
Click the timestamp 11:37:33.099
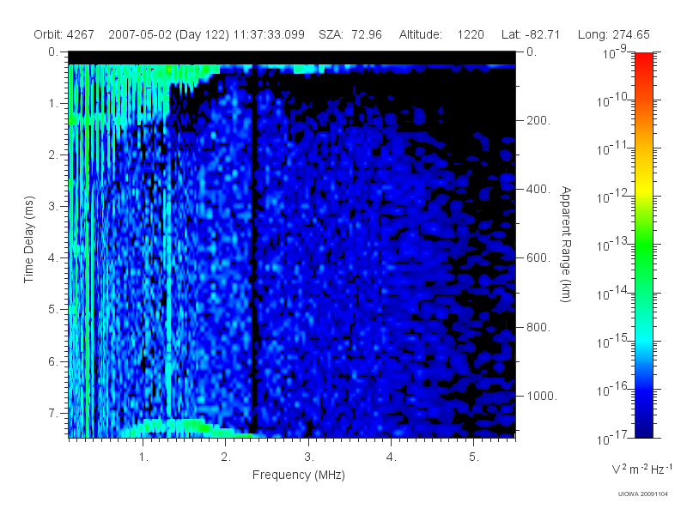coord(269,34)
